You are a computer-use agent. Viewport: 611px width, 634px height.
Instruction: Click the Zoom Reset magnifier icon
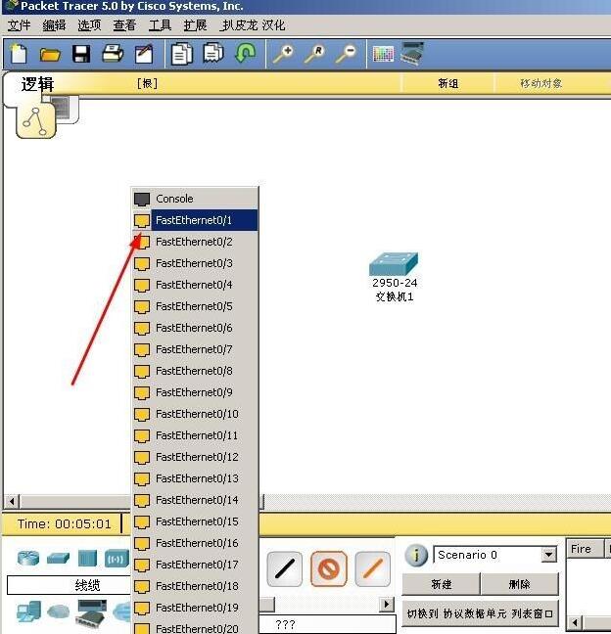click(x=315, y=54)
